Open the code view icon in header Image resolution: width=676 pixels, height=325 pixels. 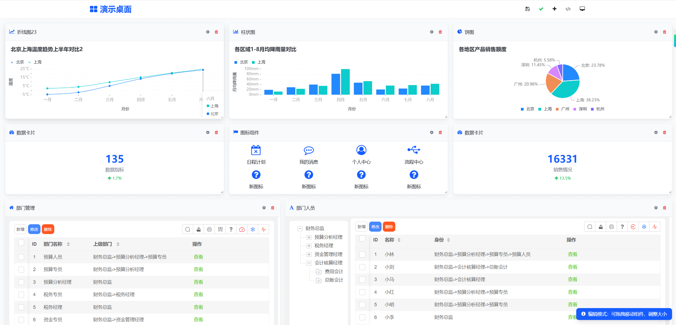[x=568, y=9]
